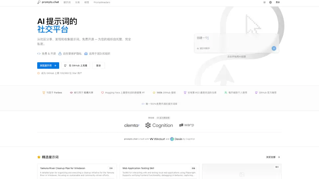Open the language globe selector
319x179 pixels.
click(x=270, y=2)
